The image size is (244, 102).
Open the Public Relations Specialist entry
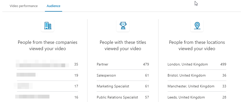(123, 97)
